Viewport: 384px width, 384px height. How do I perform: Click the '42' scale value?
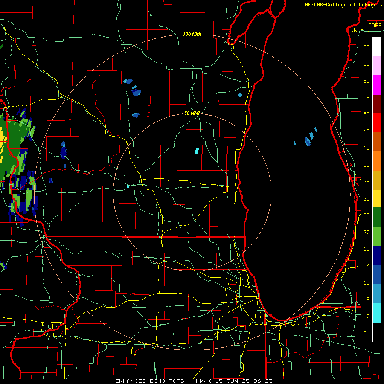[x=367, y=148]
